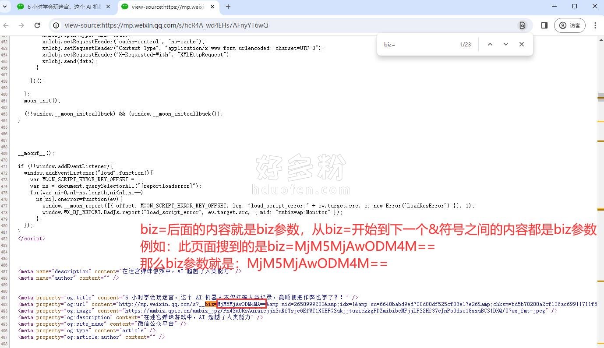Go back with the back arrow
This screenshot has width=604, height=348.
pos(6,25)
